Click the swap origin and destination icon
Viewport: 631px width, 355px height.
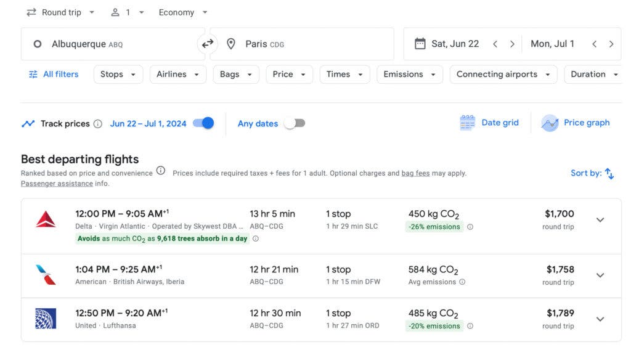pyautogui.click(x=208, y=44)
